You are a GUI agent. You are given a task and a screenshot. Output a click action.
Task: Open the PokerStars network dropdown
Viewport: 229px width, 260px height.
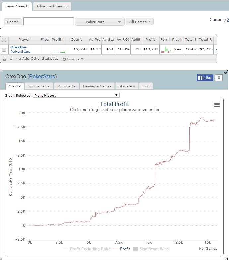tap(100, 22)
